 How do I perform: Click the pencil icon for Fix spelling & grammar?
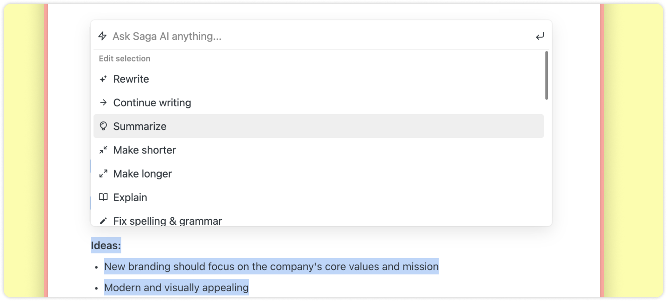coord(103,221)
